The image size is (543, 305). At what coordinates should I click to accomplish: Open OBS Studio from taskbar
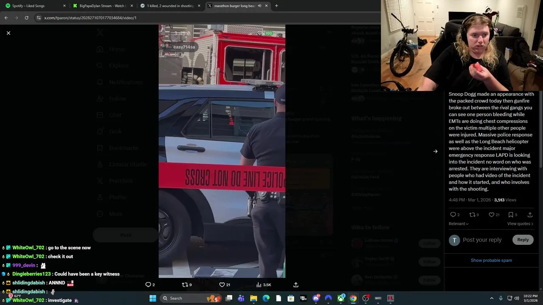coord(366,298)
